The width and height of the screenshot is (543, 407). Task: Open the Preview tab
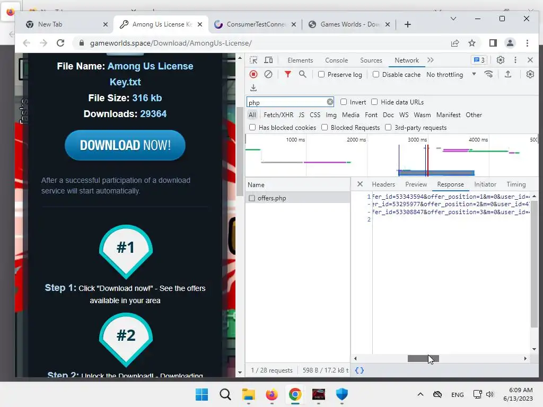[x=416, y=184]
